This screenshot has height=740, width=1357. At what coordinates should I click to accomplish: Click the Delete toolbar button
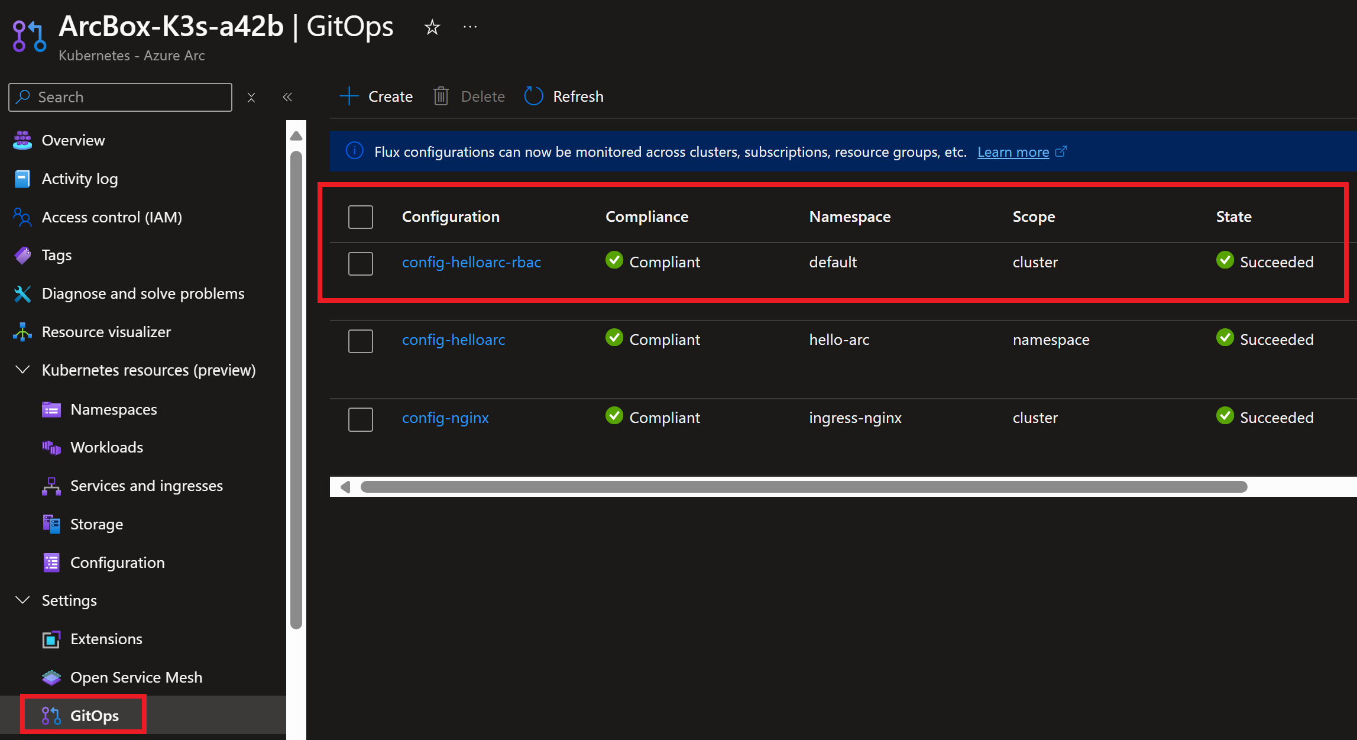[469, 96]
